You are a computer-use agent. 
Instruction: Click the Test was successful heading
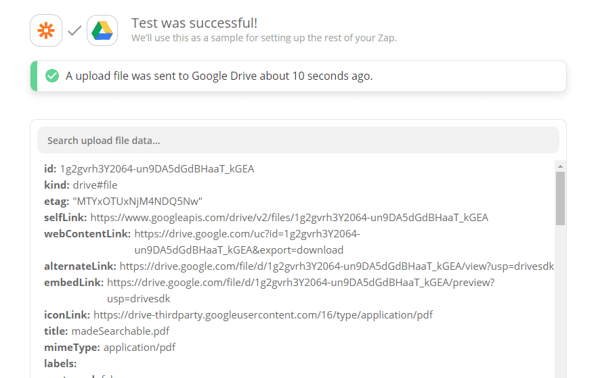[x=194, y=24]
